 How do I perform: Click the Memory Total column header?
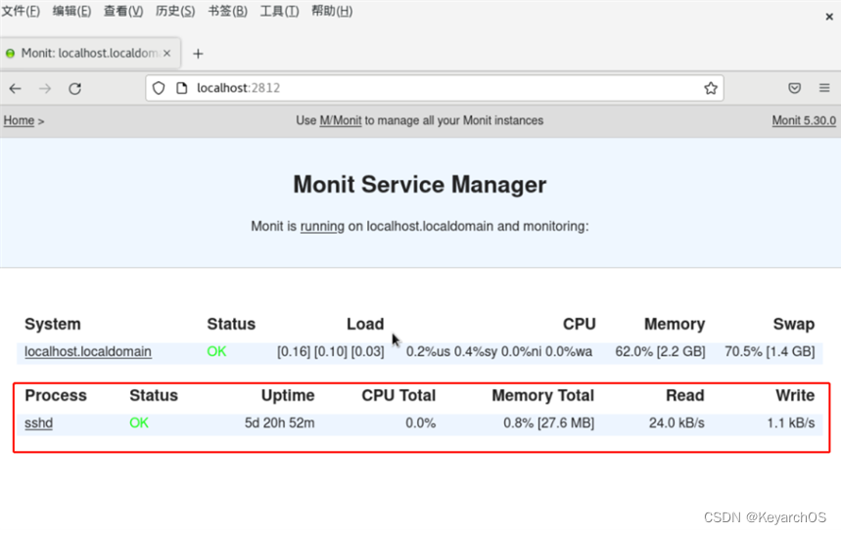[542, 395]
